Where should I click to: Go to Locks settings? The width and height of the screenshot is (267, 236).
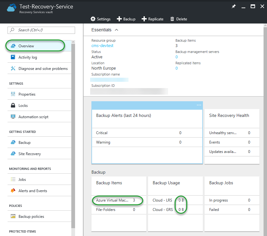point(39,105)
